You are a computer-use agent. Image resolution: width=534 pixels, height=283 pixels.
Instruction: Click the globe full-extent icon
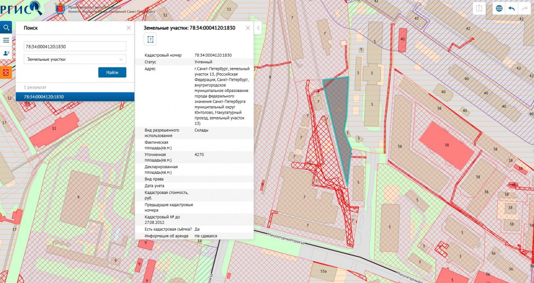point(499,8)
